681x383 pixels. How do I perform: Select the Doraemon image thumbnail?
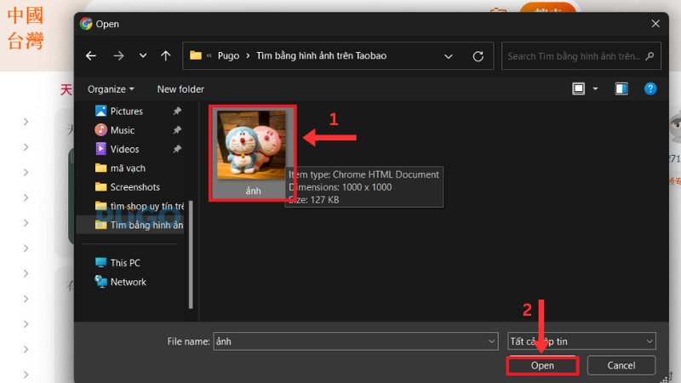253,145
